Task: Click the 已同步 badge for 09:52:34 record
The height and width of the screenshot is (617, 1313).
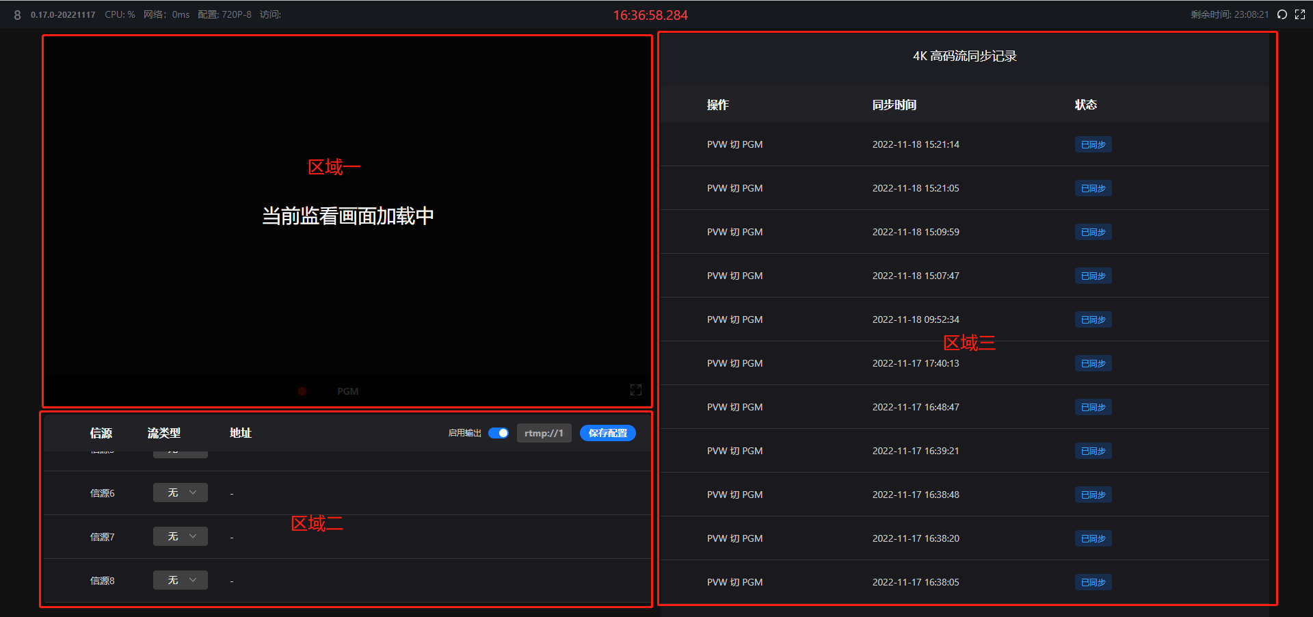Action: [x=1093, y=319]
